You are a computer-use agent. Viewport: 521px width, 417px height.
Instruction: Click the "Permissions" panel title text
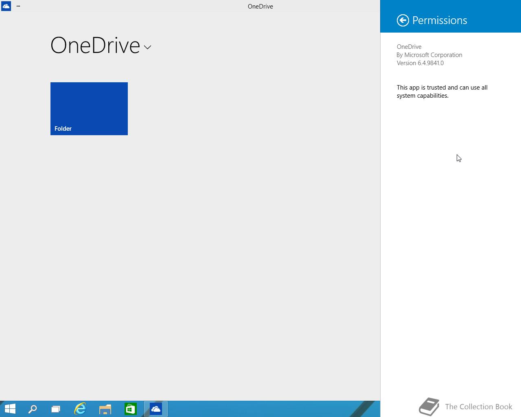(x=440, y=20)
